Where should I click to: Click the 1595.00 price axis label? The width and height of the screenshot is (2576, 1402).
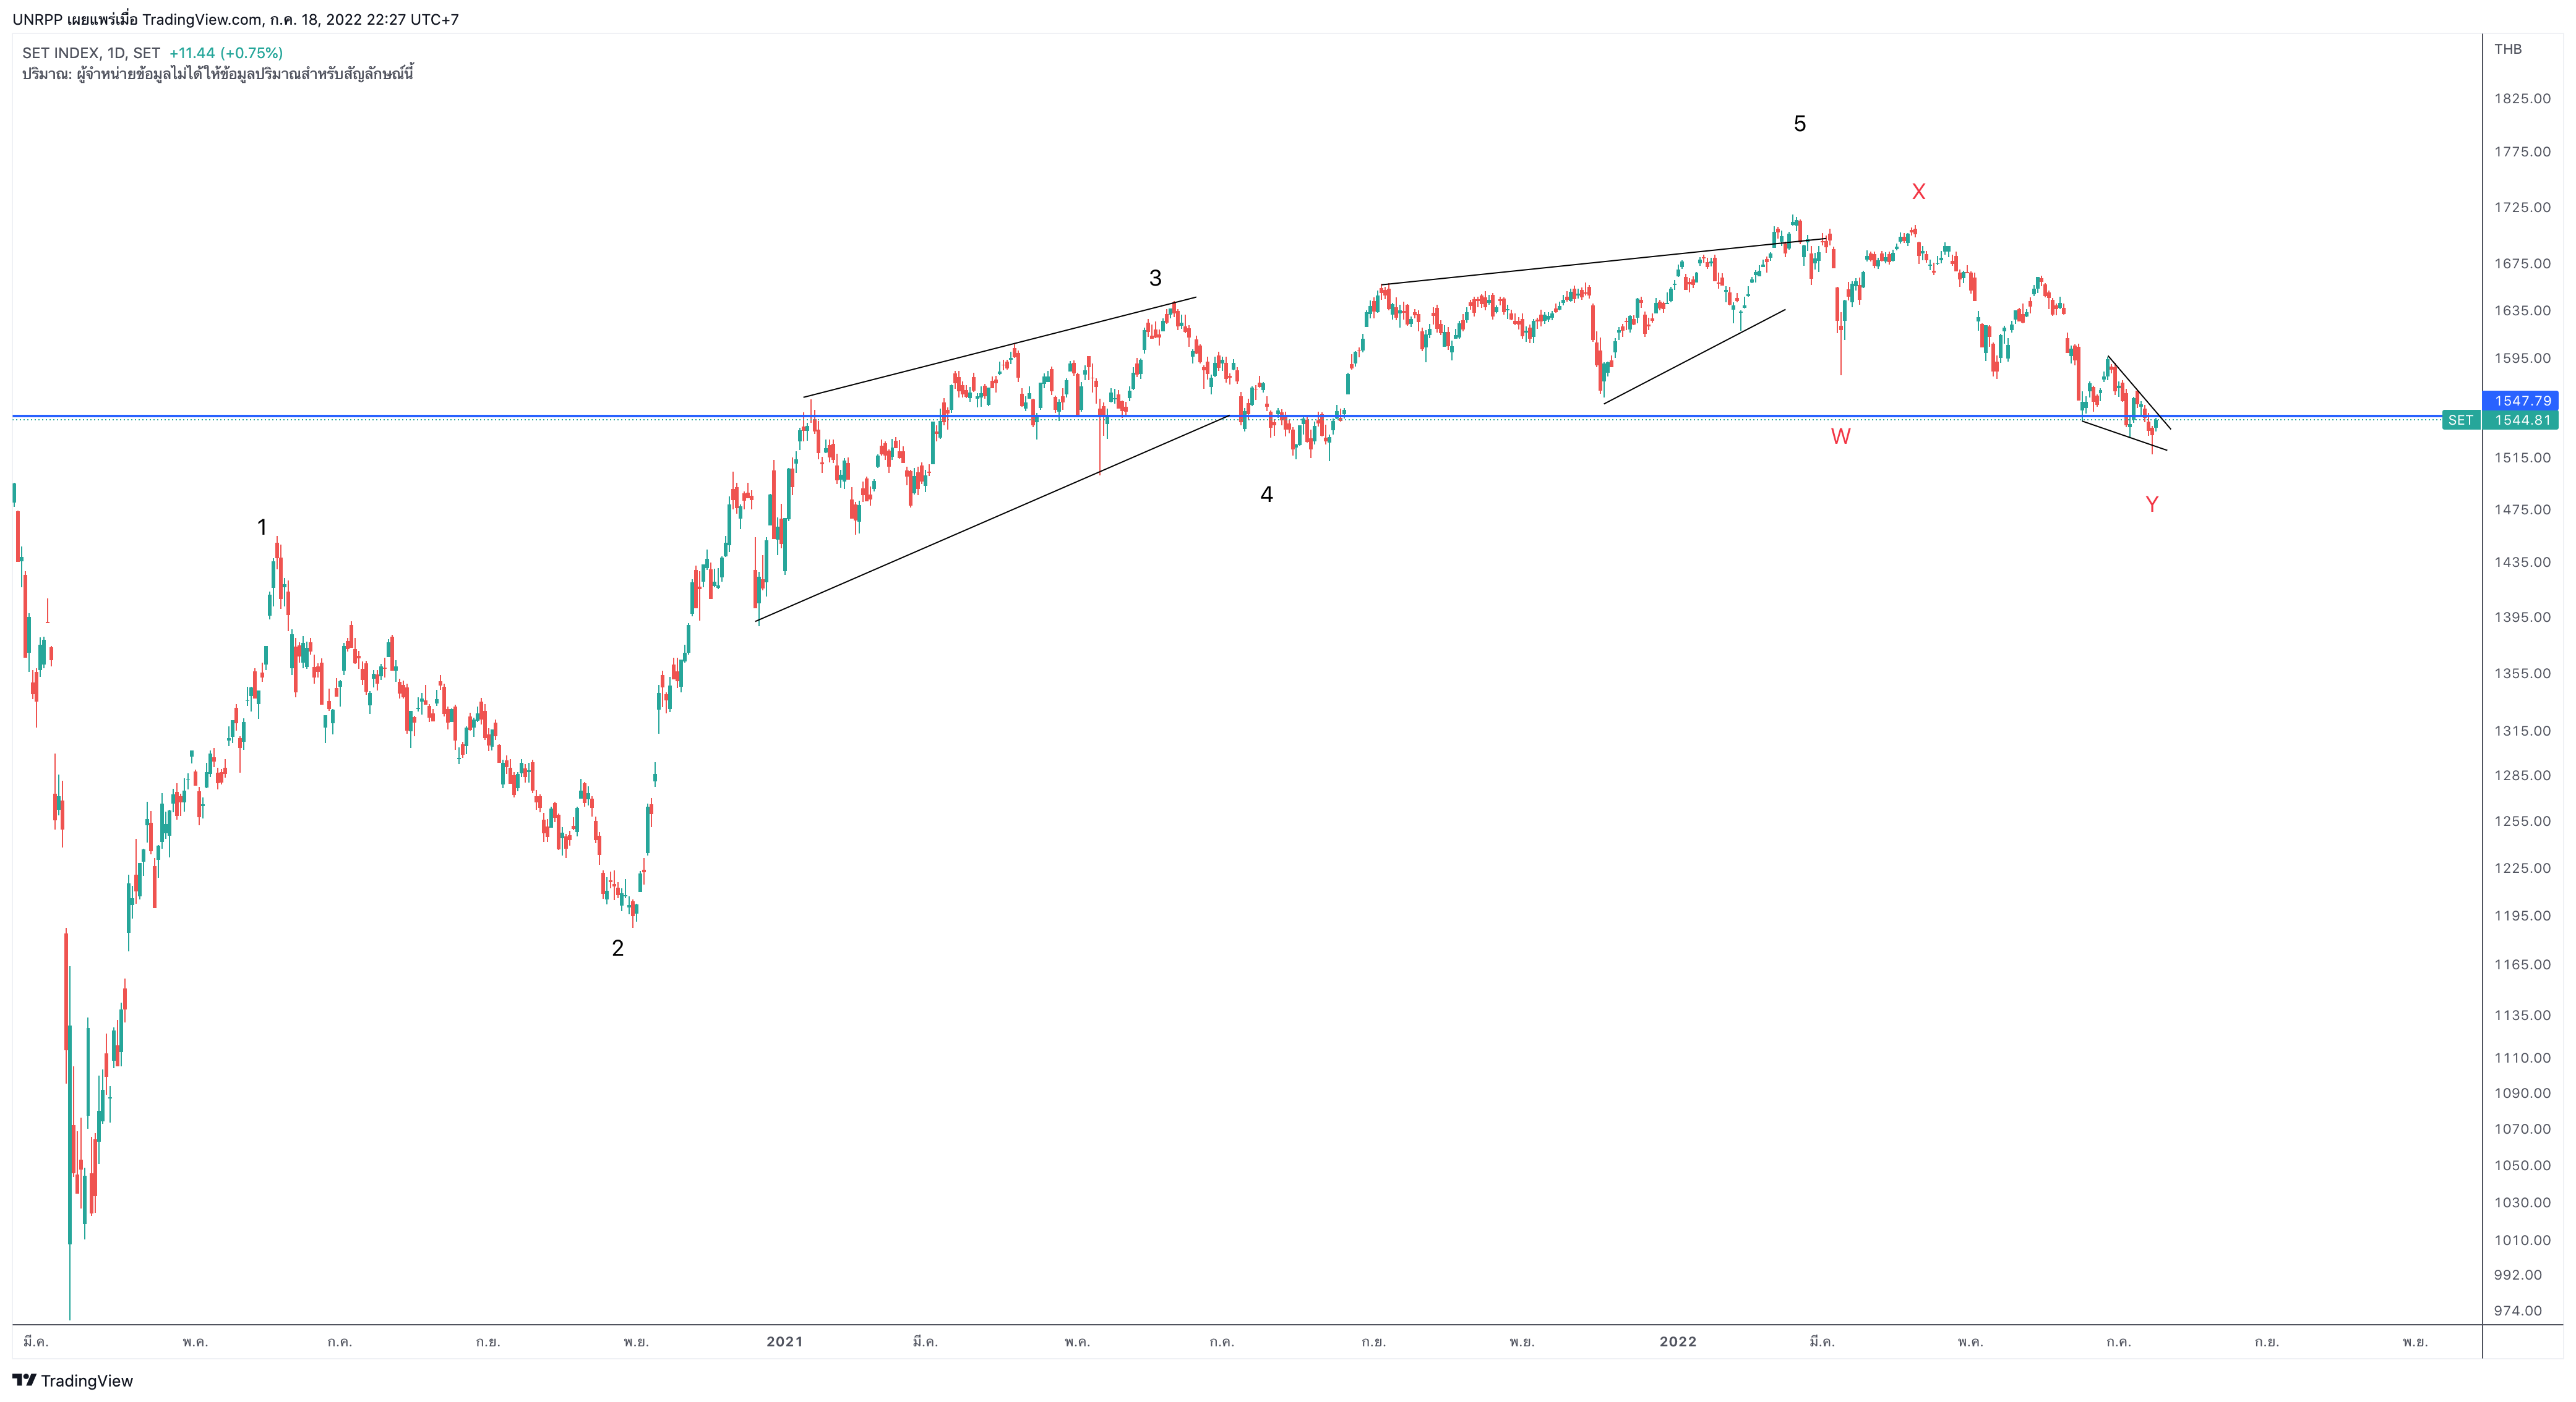pyautogui.click(x=2522, y=358)
